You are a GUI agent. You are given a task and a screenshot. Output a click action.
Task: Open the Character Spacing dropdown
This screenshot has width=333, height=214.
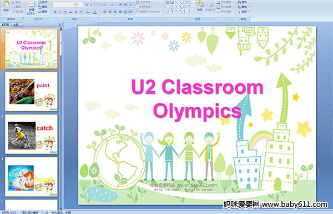(x=81, y=12)
